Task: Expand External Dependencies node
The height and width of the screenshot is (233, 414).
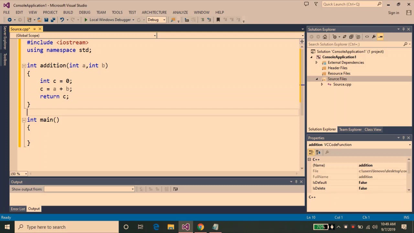Action: coord(316,62)
